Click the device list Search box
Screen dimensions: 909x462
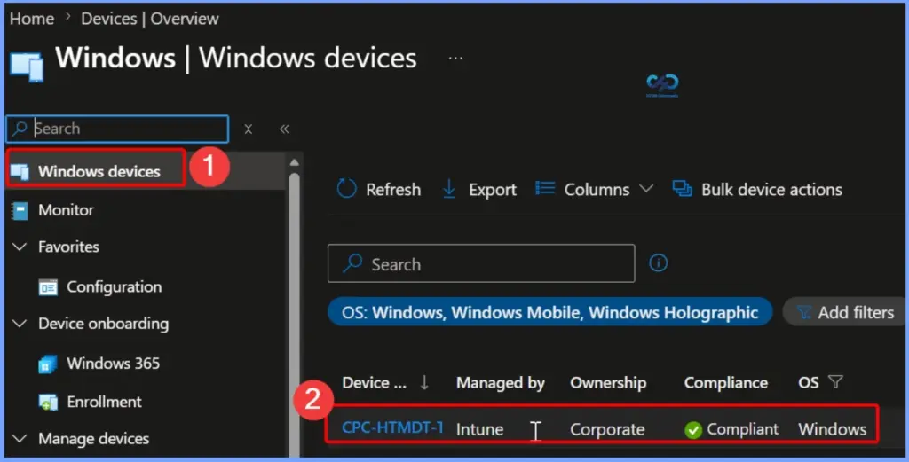tap(481, 264)
